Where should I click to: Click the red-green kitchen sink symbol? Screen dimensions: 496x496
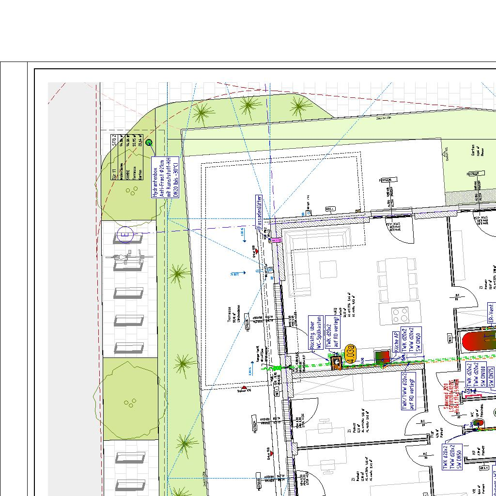(382, 357)
